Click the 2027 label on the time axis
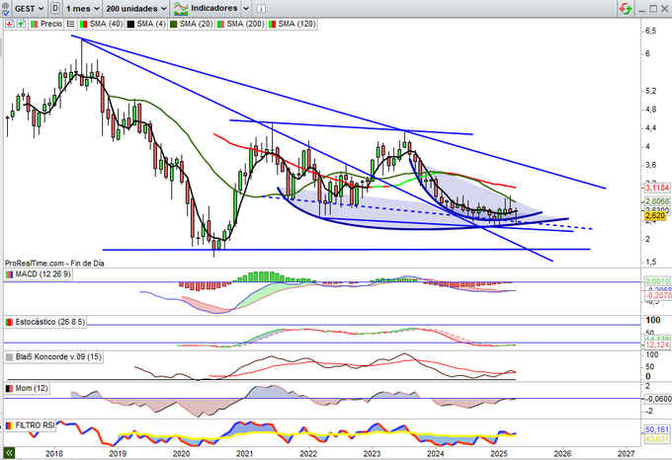Screen dimensions: 672x460 tap(627, 453)
